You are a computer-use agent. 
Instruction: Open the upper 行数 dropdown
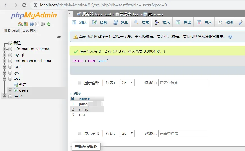[x=127, y=83]
